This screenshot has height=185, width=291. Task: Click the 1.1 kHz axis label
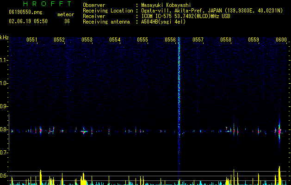click(4, 60)
